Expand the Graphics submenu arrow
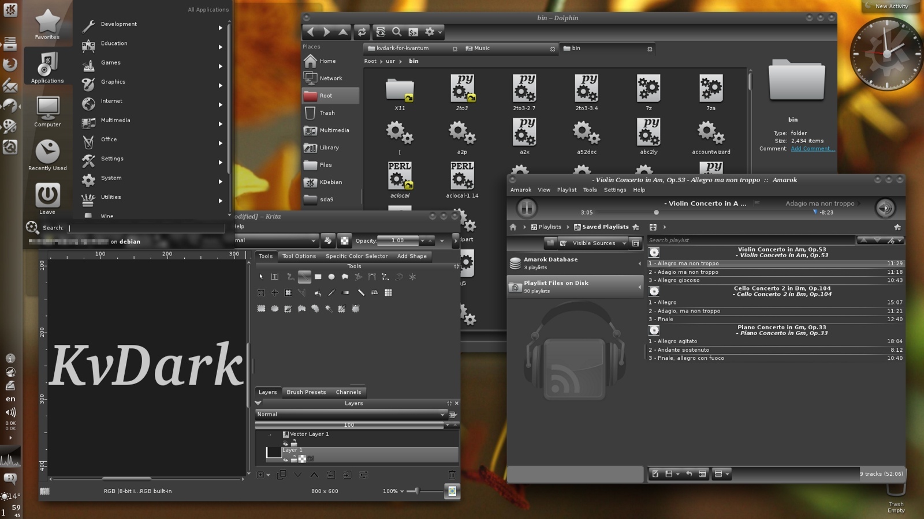Image resolution: width=924 pixels, height=519 pixels. [x=220, y=85]
